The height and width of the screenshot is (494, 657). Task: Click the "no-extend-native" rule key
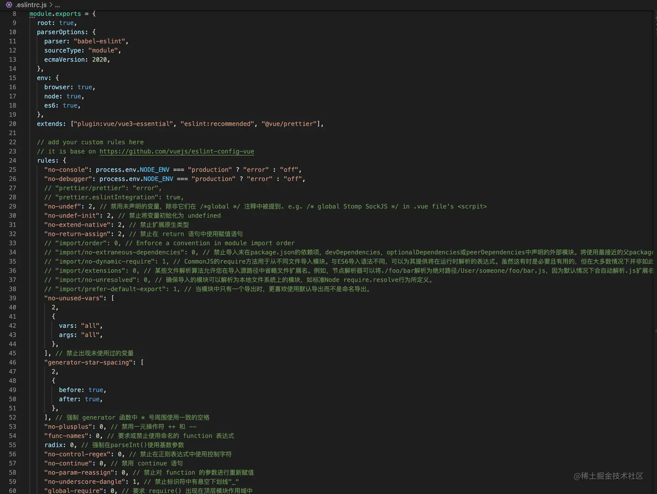point(77,224)
